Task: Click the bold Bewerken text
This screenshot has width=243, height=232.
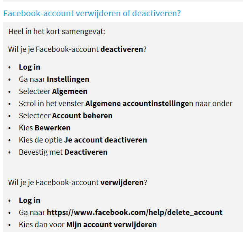Action: [x=53, y=128]
